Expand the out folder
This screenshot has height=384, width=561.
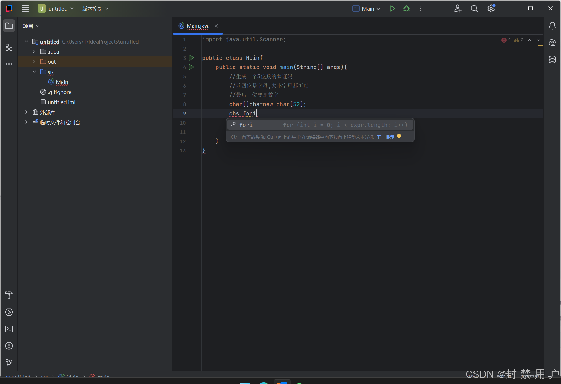point(34,61)
